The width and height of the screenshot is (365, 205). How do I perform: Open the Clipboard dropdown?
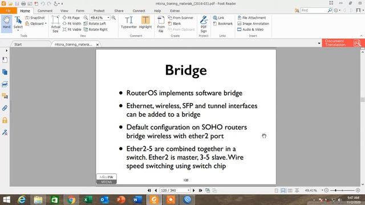coord(36,23)
